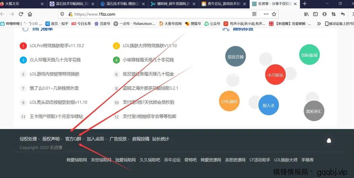Image resolution: width=354 pixels, height=178 pixels.
Task: Open the Library history and bookmarks icon
Action: coord(306,14)
